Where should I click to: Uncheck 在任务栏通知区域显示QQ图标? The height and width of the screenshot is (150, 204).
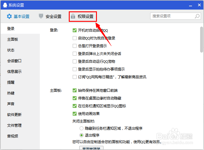(x=74, y=106)
